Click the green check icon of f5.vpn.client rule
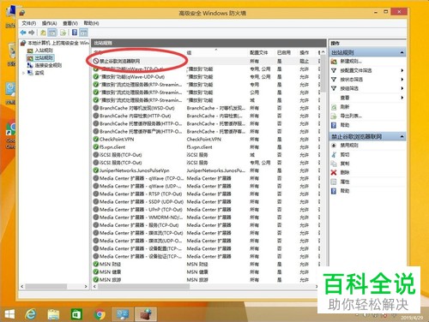 pyautogui.click(x=96, y=147)
